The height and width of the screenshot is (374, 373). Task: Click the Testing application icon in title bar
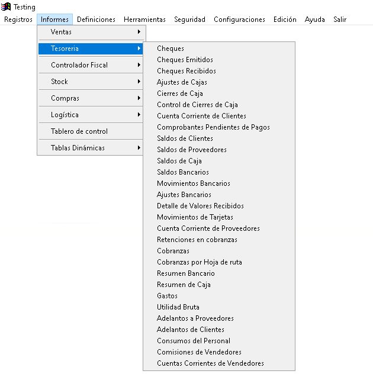click(7, 7)
